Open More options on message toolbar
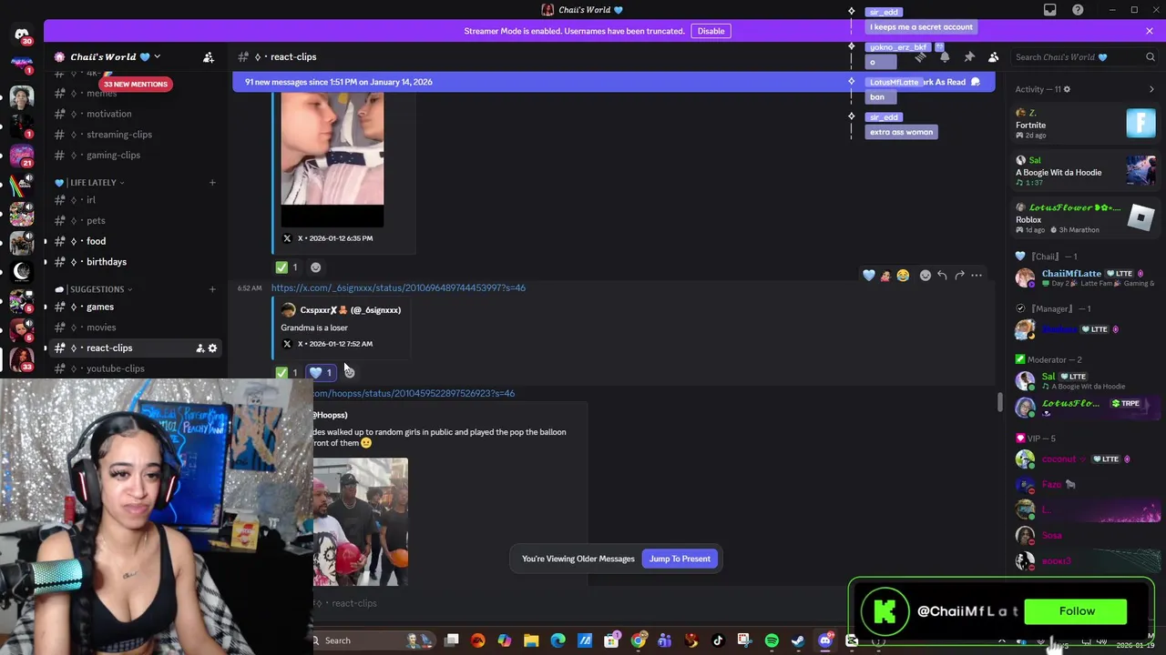This screenshot has width=1166, height=655. (977, 276)
